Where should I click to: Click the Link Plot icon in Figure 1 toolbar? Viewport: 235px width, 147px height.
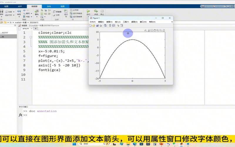point(105,26)
